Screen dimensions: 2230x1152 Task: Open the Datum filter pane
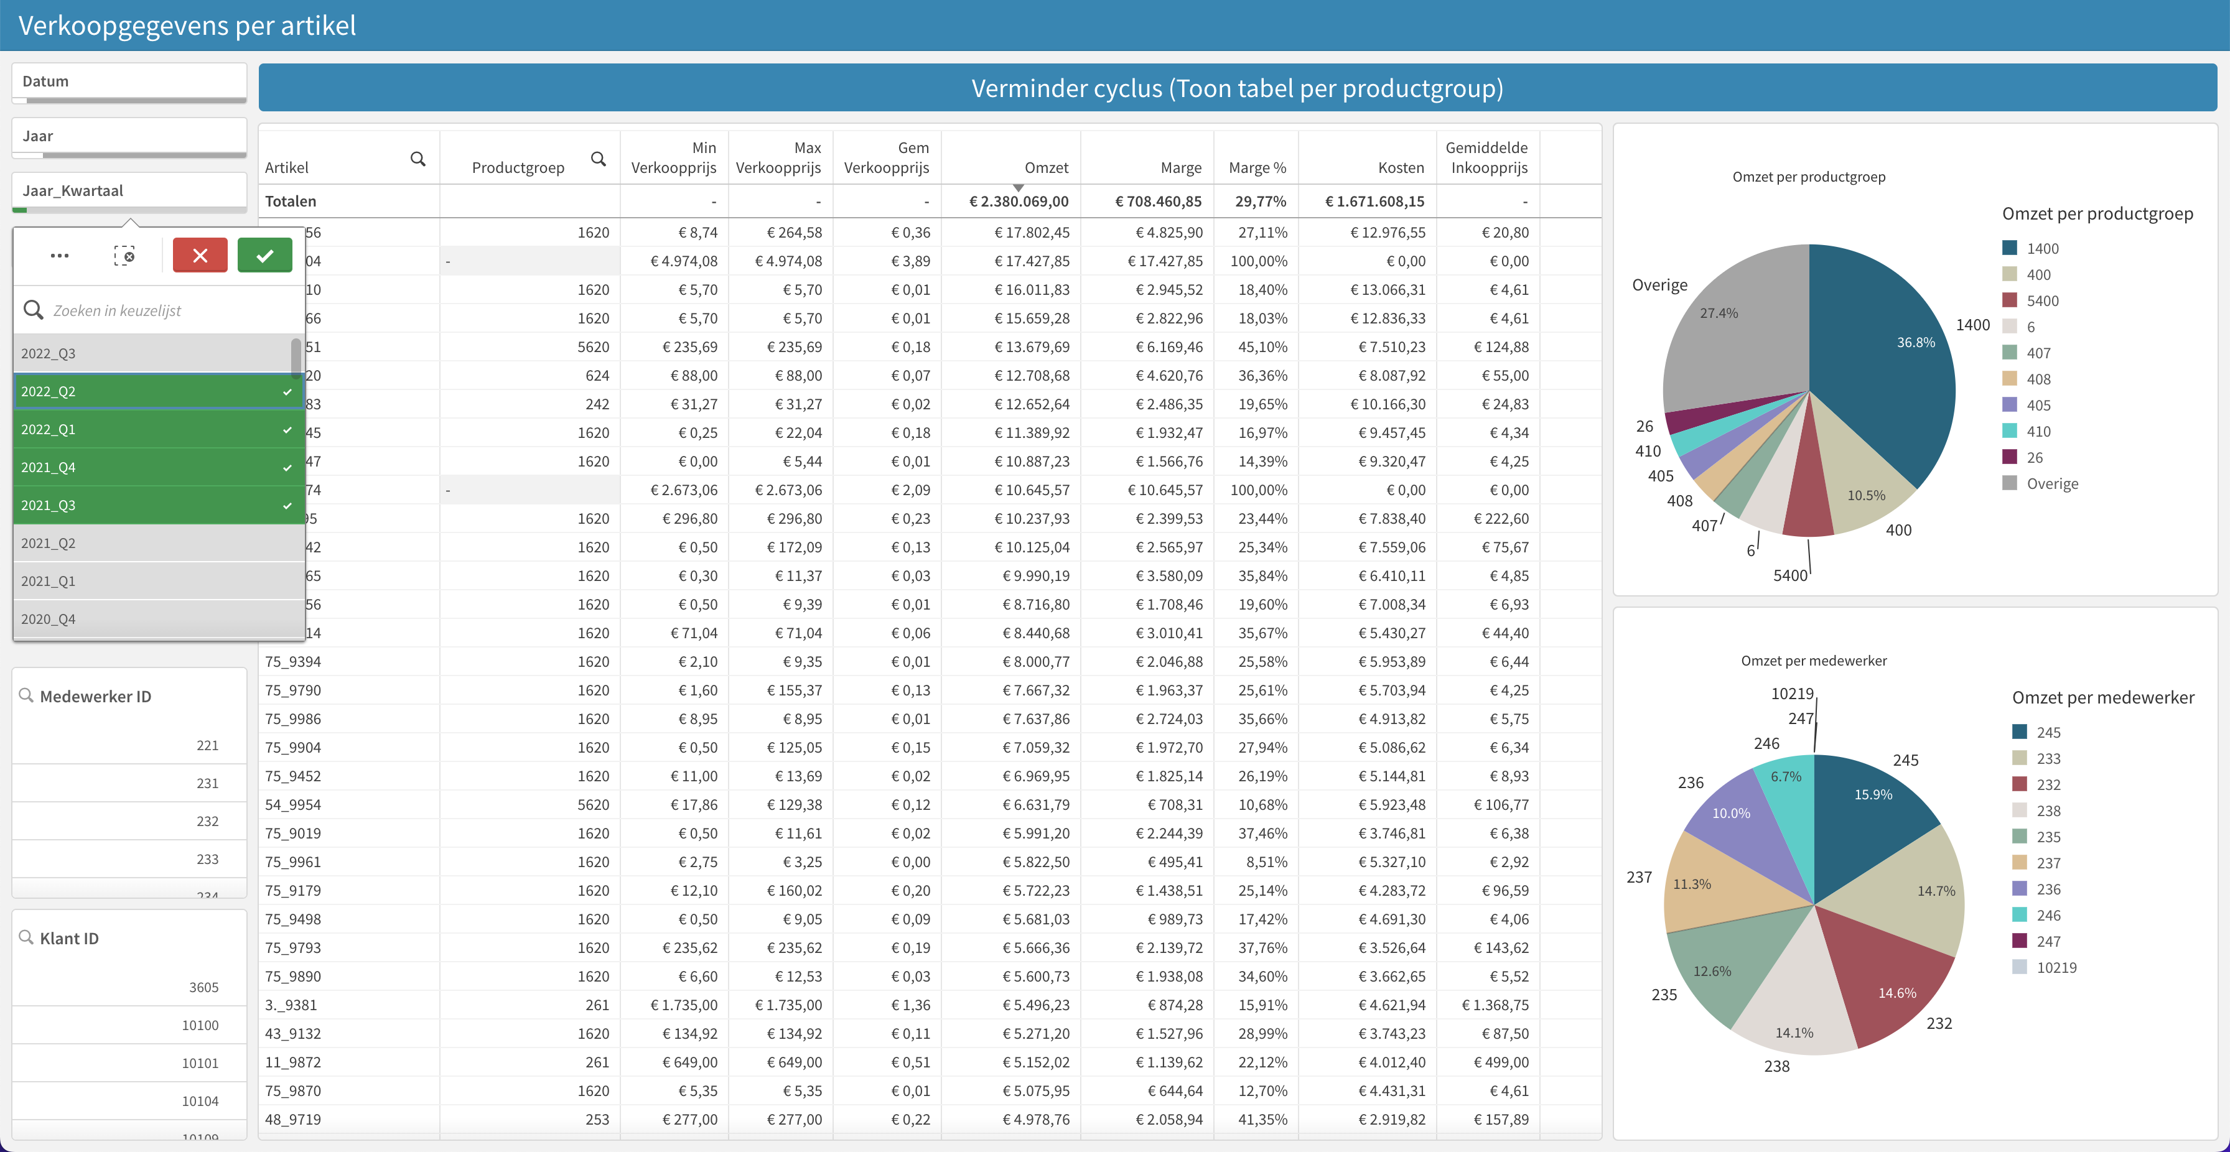(130, 81)
